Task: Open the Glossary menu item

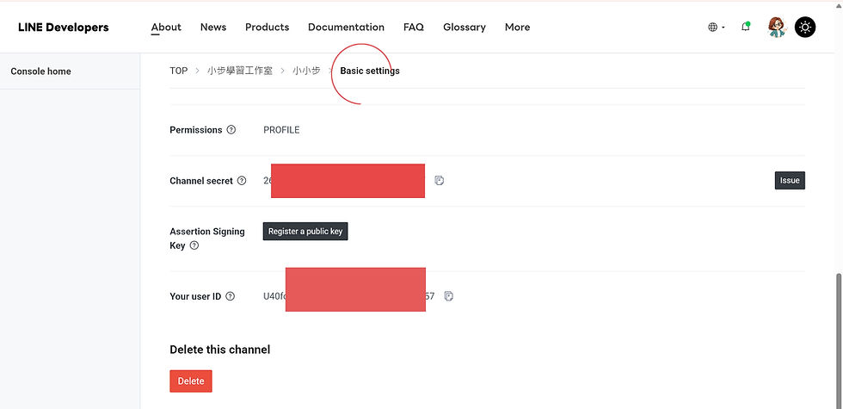Action: 465,27
